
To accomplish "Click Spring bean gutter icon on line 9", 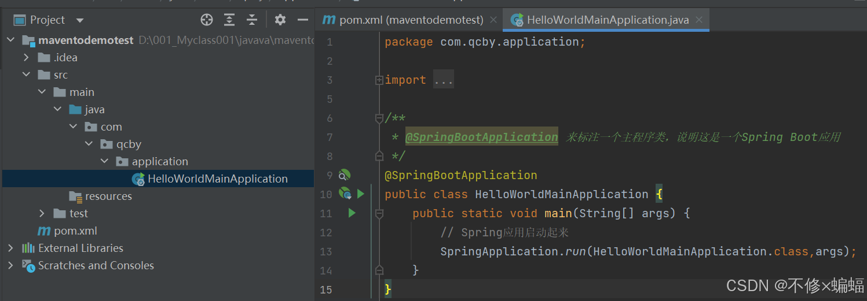I will tap(344, 175).
